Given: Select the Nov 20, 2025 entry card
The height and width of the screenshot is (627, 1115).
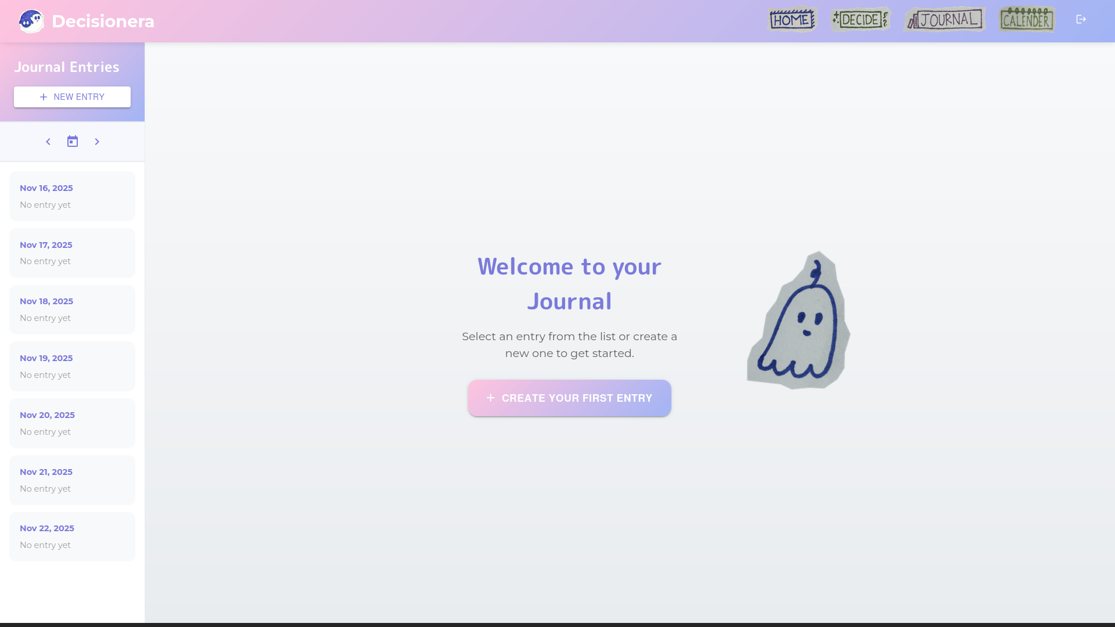Looking at the screenshot, I should pyautogui.click(x=72, y=423).
